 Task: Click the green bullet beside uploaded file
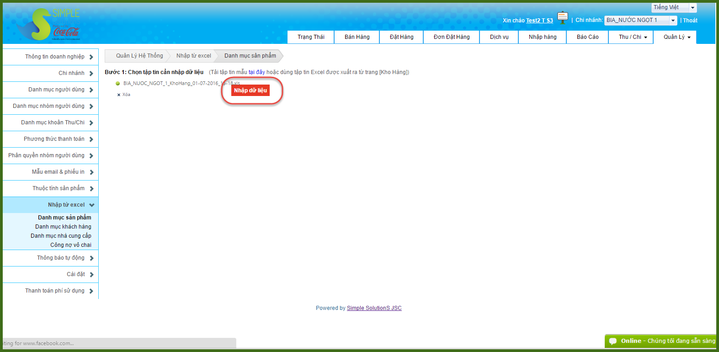117,84
